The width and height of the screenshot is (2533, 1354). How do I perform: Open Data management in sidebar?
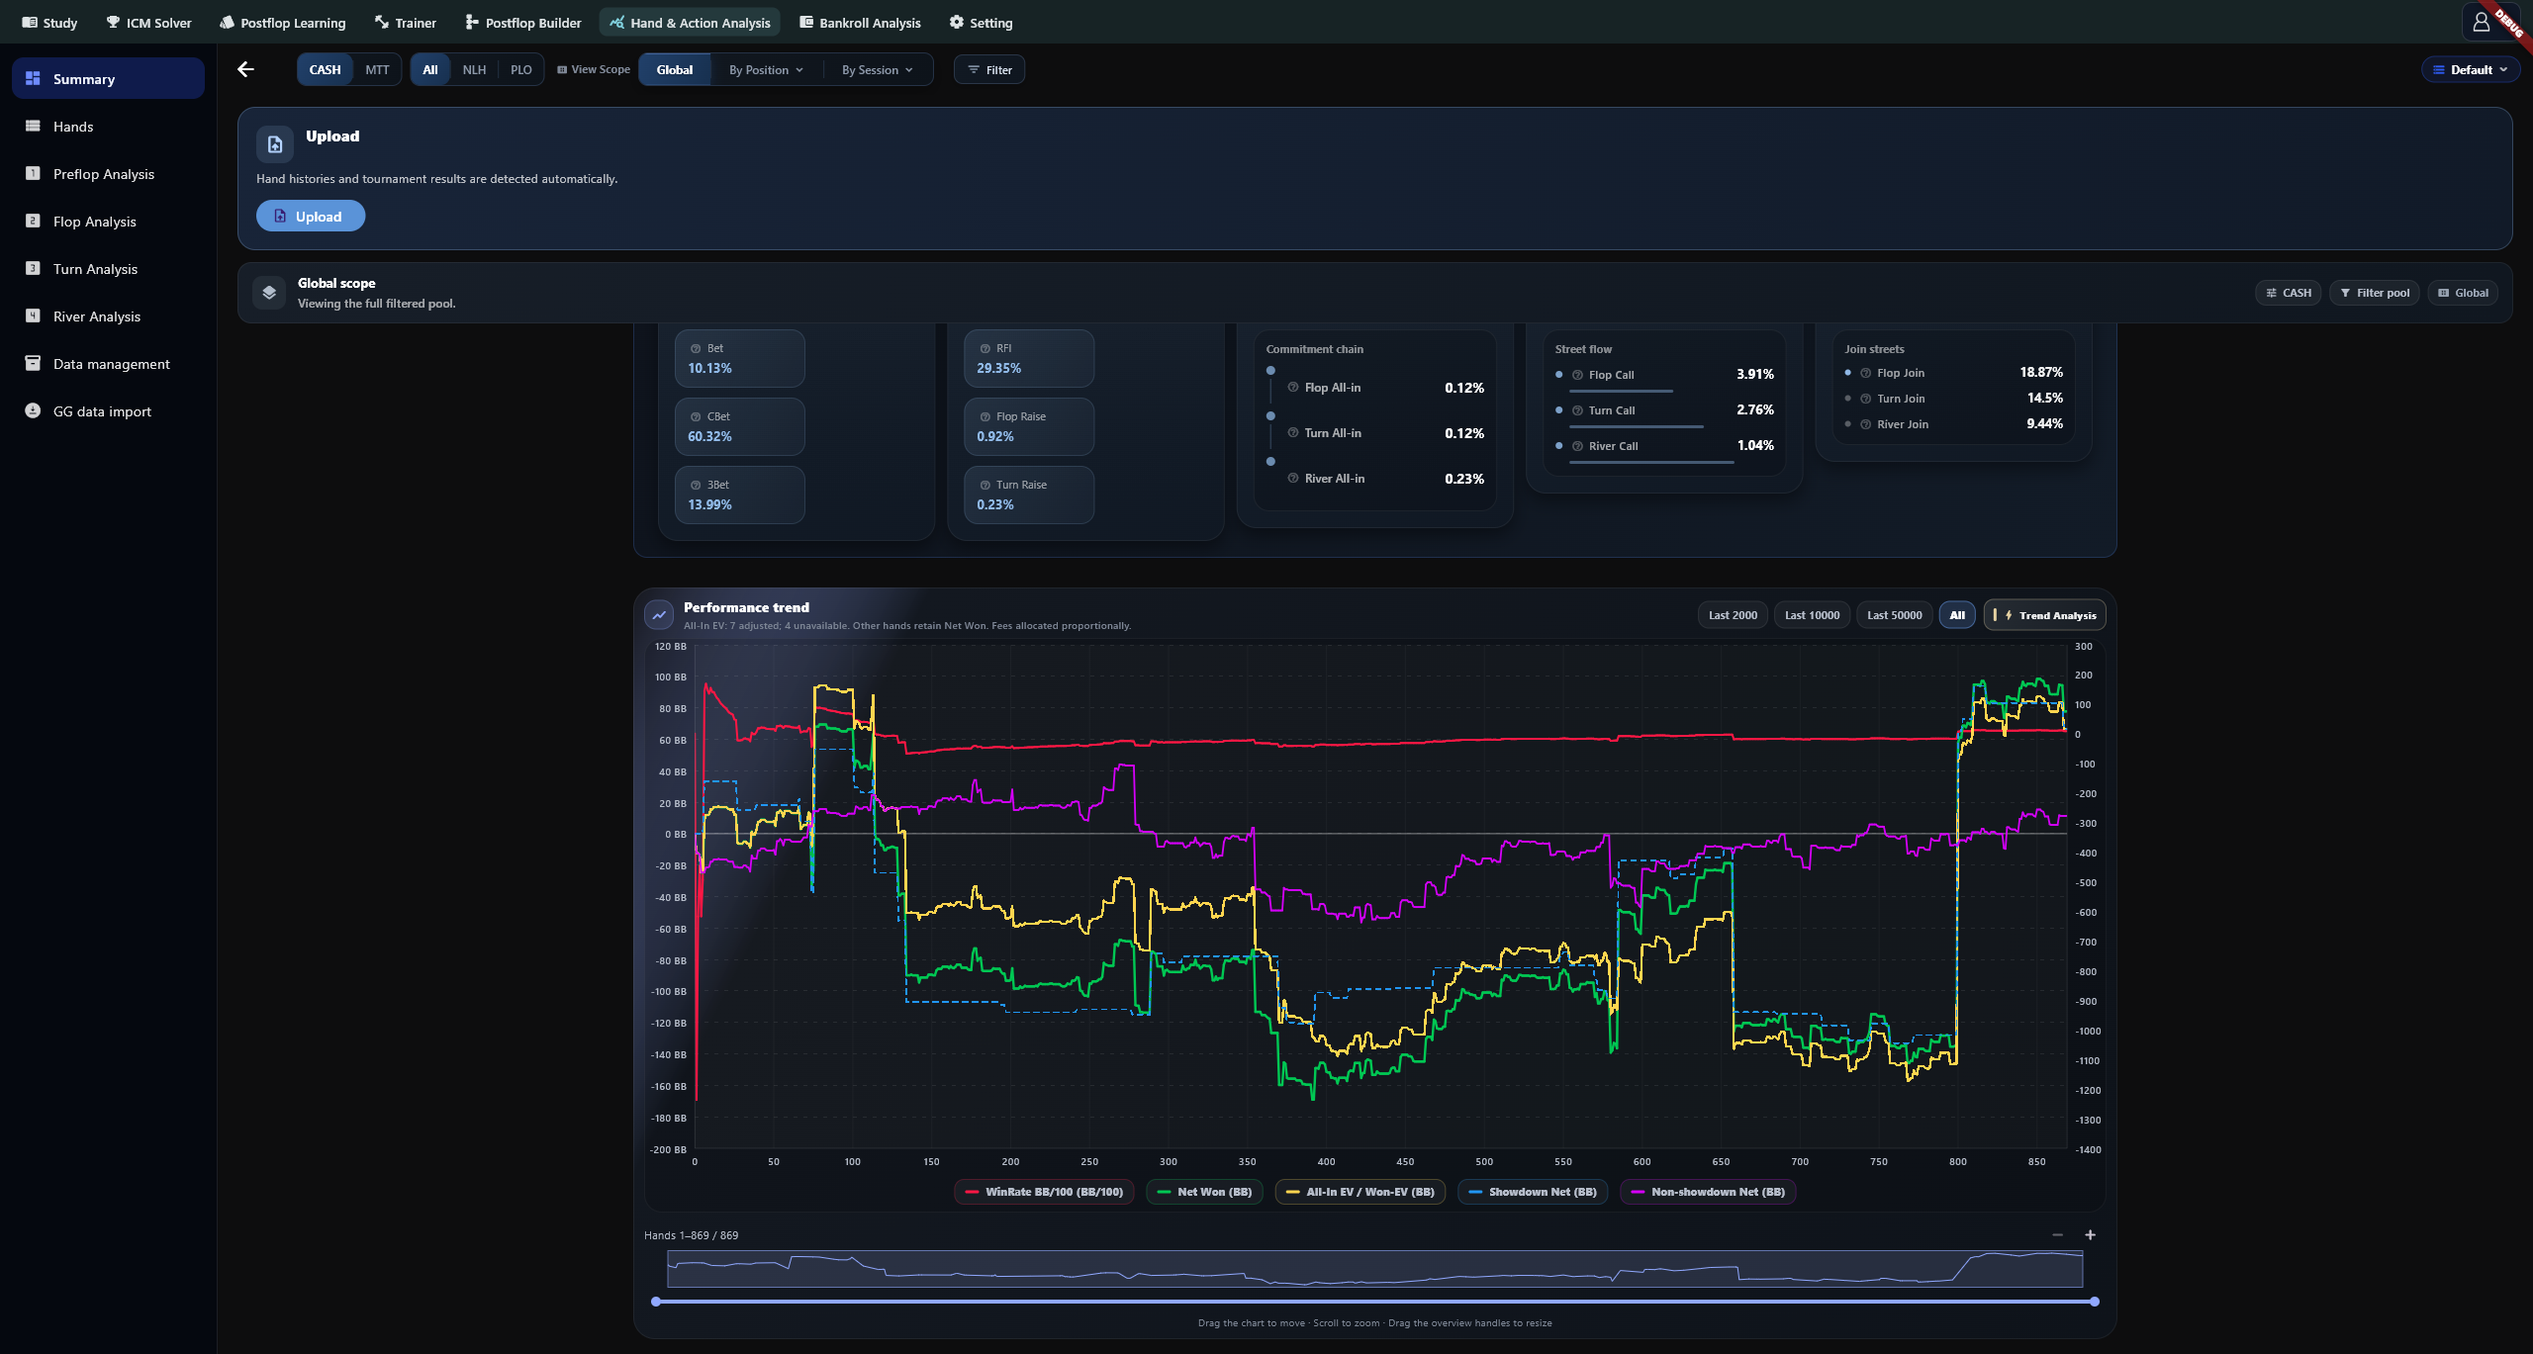tap(109, 364)
